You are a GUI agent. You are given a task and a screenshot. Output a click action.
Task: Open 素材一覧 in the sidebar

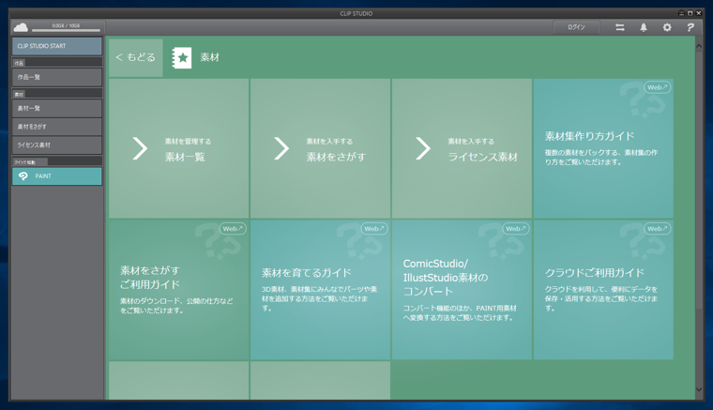pos(57,108)
